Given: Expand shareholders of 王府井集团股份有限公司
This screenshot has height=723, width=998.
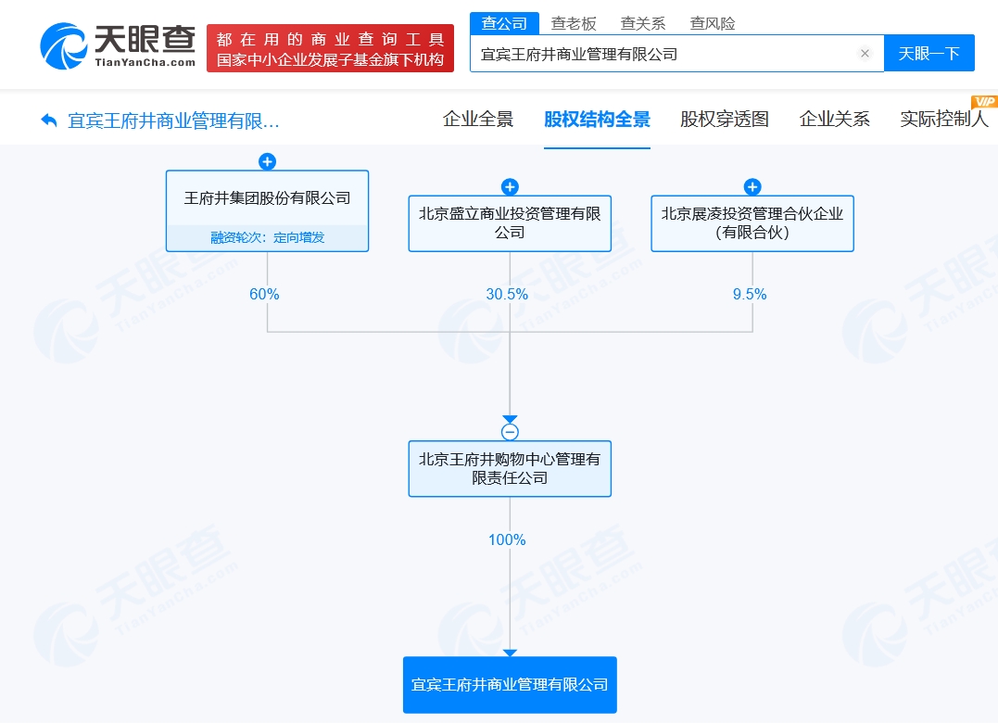Looking at the screenshot, I should point(267,161).
